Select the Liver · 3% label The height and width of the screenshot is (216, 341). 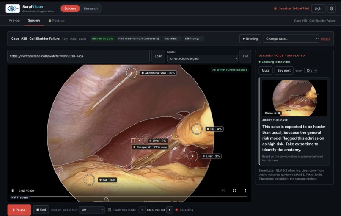[x=211, y=156]
